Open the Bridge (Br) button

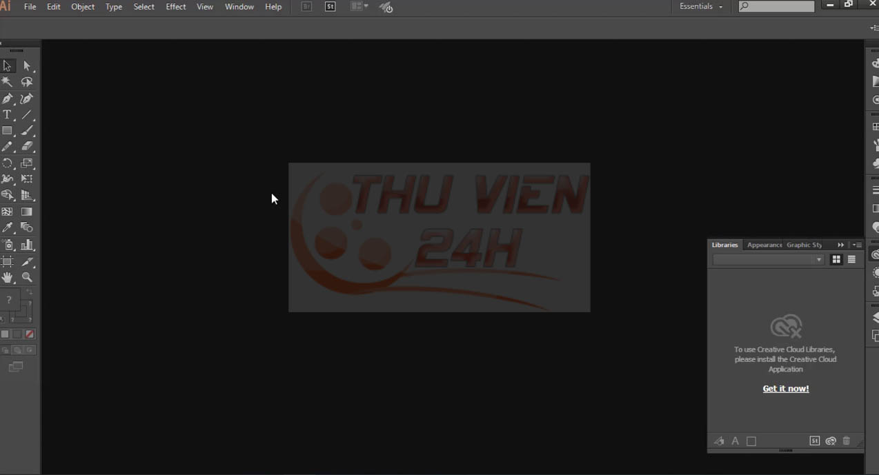point(307,7)
